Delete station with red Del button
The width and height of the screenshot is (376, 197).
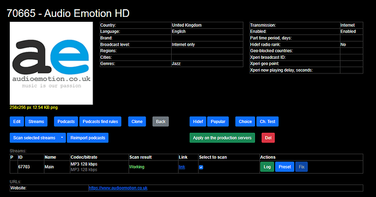click(x=268, y=138)
